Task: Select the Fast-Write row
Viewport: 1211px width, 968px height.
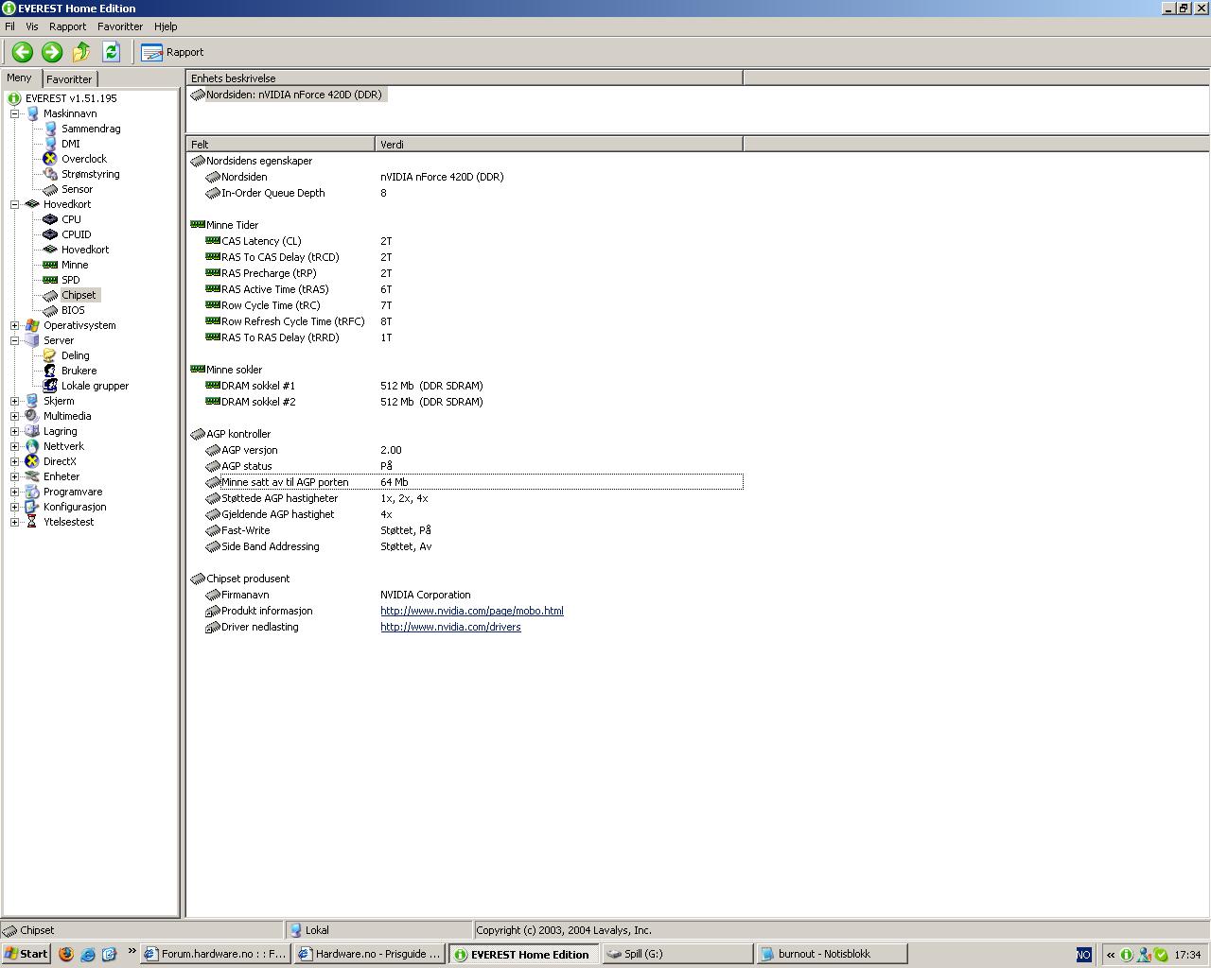Action: tap(465, 530)
